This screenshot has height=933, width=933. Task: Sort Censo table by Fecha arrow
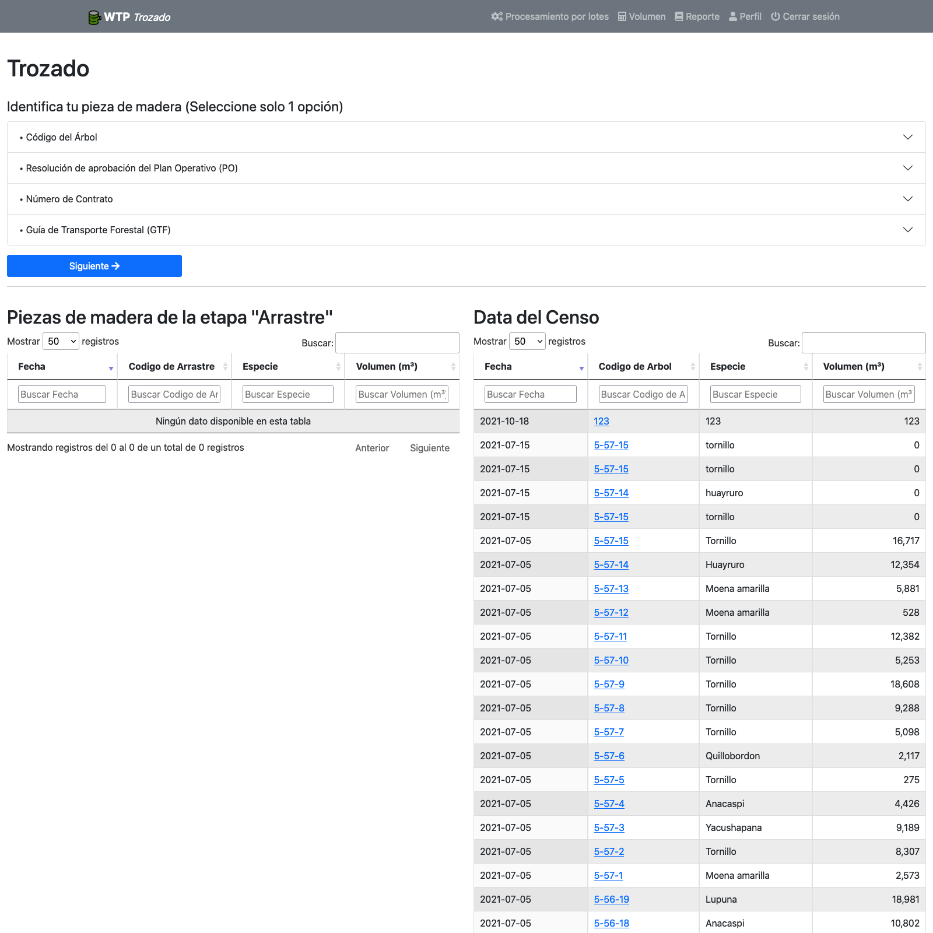point(581,367)
